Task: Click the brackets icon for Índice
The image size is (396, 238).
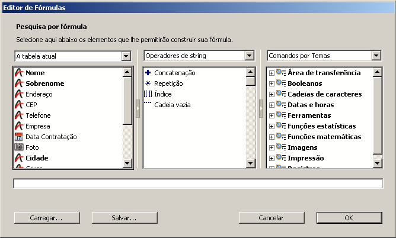Action: click(x=148, y=94)
